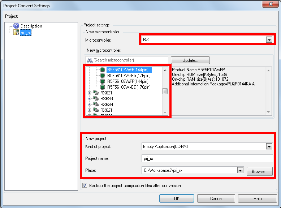
Task: Click the RX62N family icon
Action: tap(96, 104)
